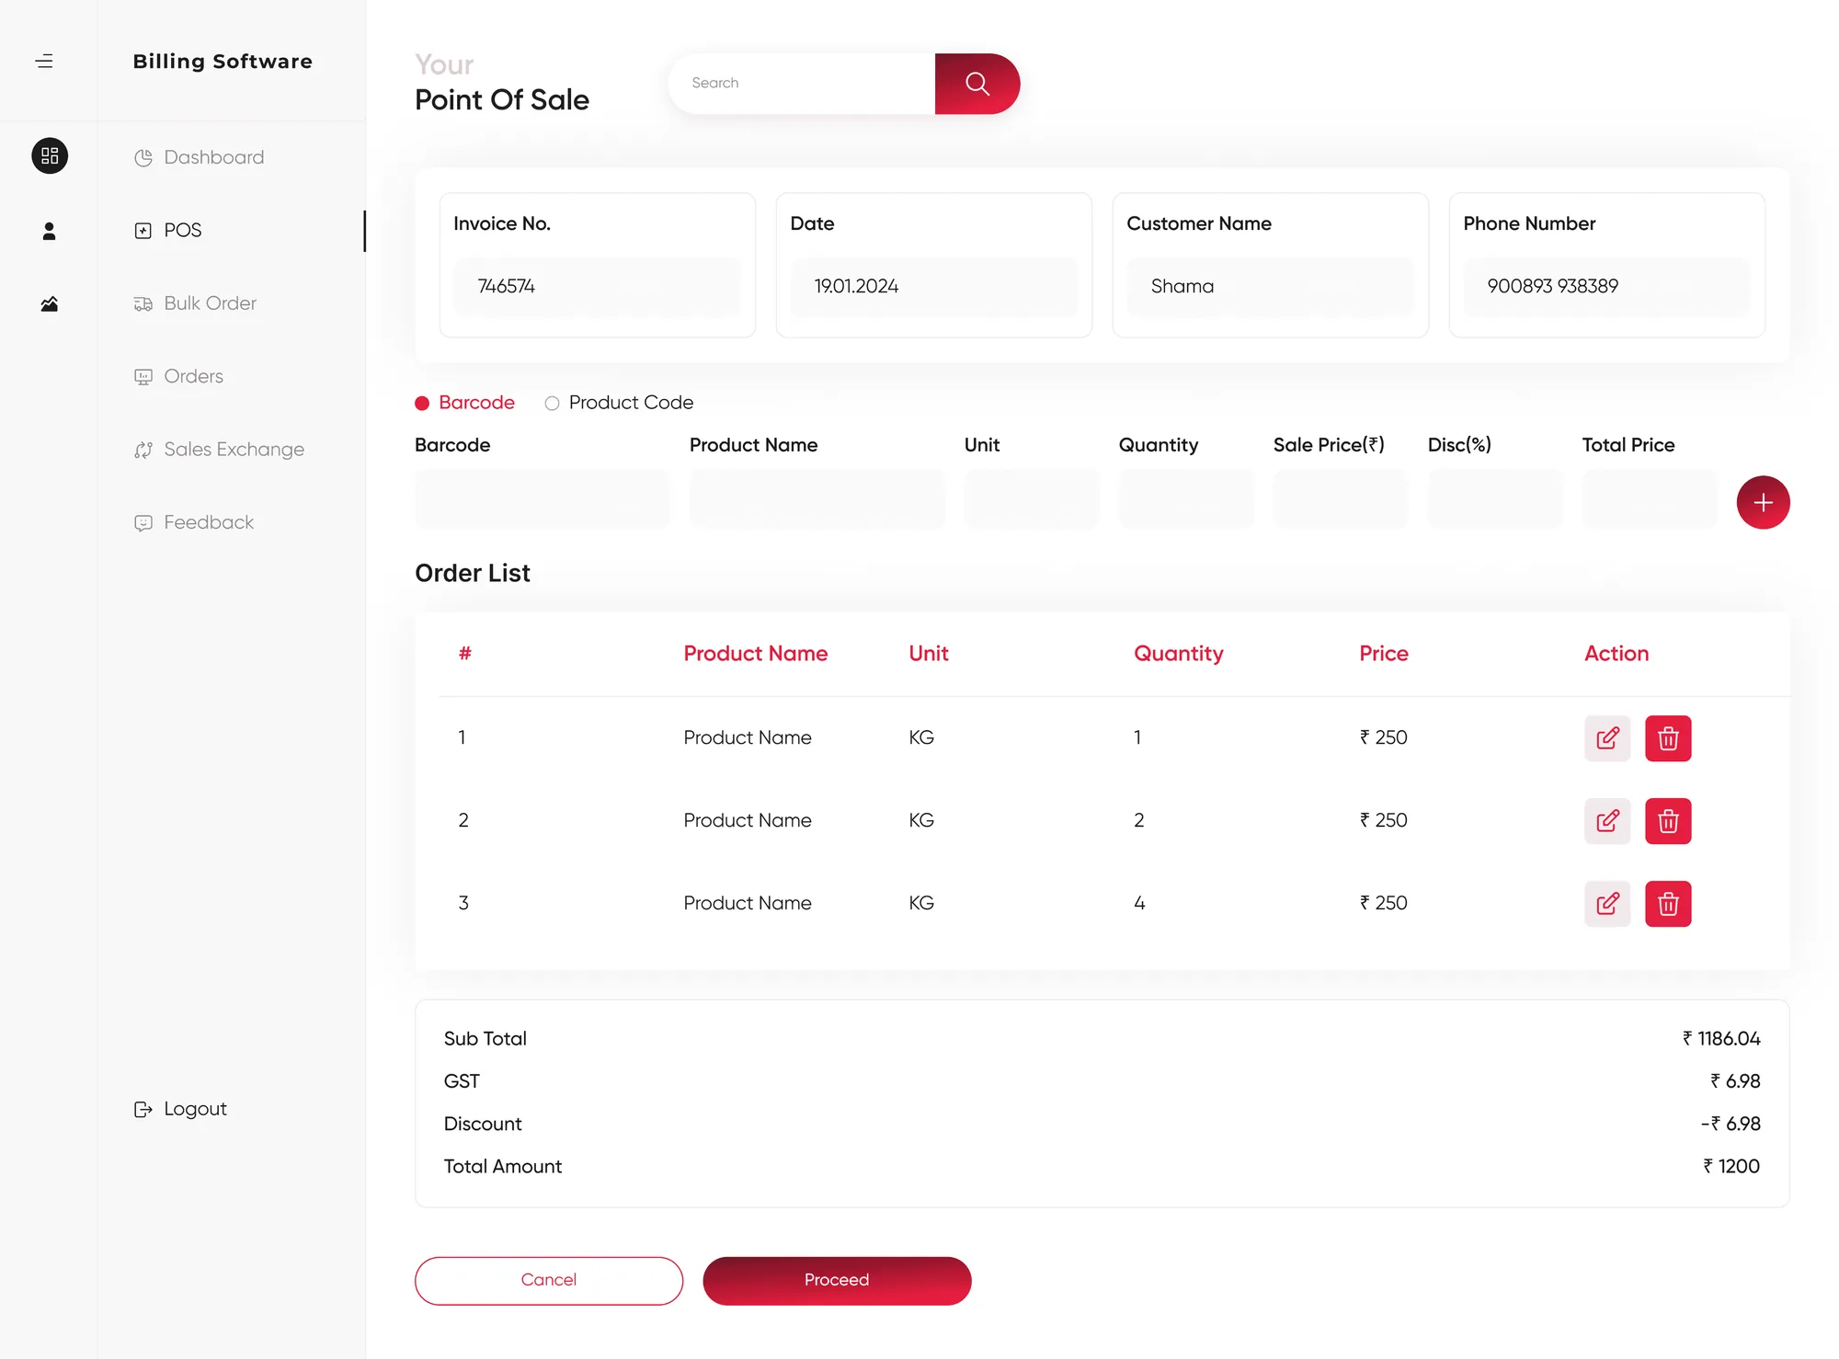Open the analytics chart icon in the rail

(50, 303)
